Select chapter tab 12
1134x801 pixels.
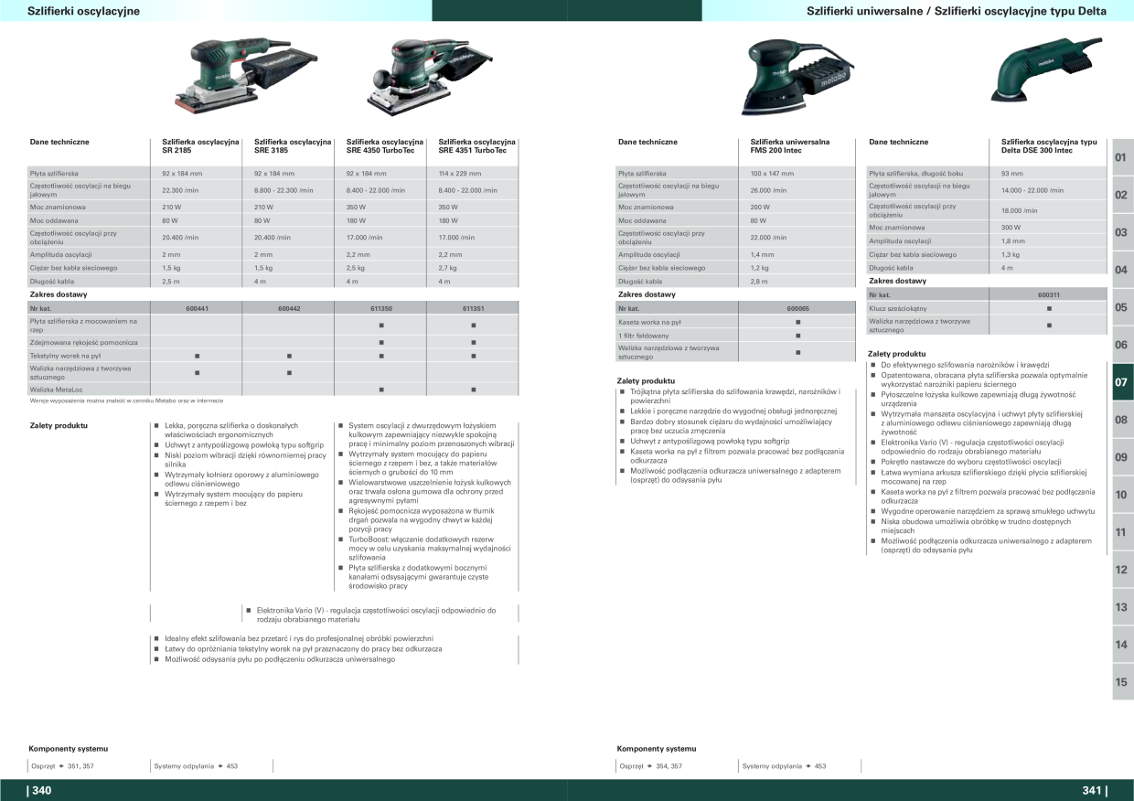tap(1122, 570)
